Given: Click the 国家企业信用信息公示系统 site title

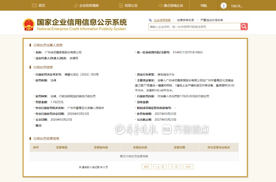Looking at the screenshot, I should pos(82,23).
